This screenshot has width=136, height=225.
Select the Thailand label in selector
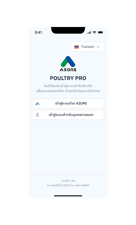87,47
